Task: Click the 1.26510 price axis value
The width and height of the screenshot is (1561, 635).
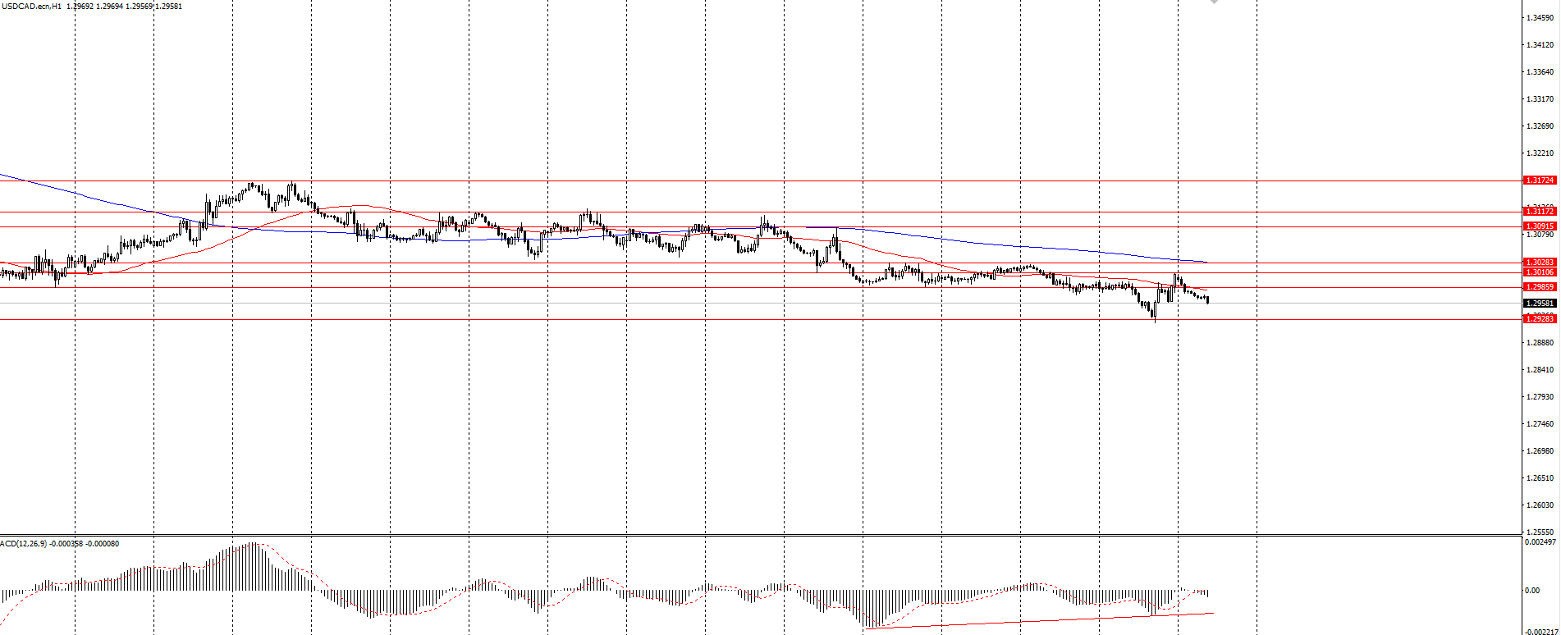Action: (x=1540, y=478)
